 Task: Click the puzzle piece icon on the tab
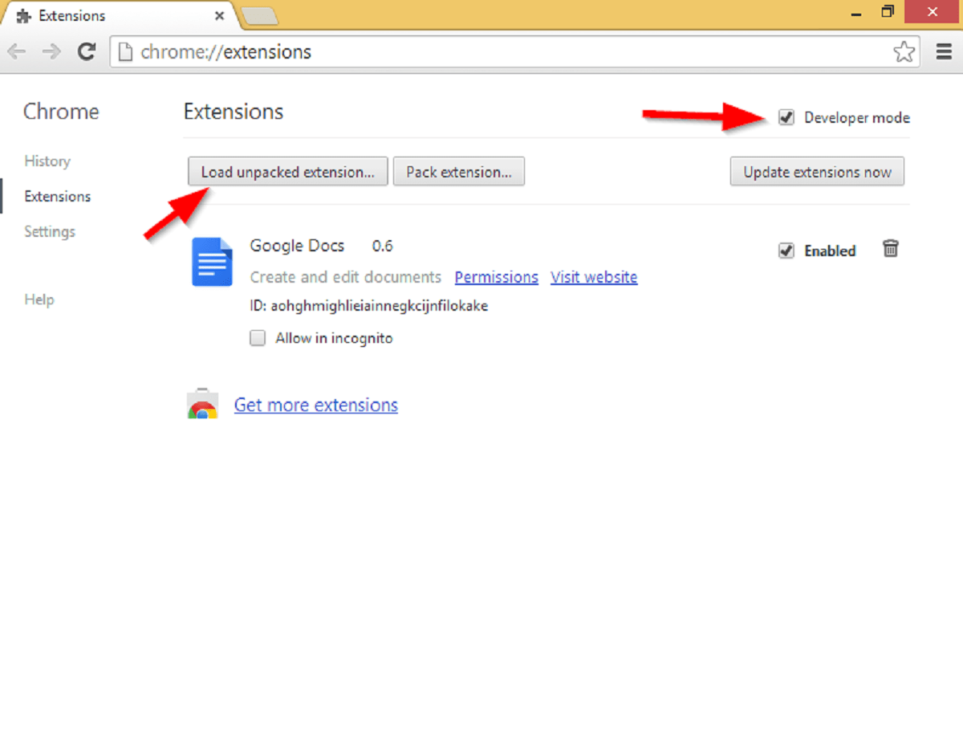point(22,15)
